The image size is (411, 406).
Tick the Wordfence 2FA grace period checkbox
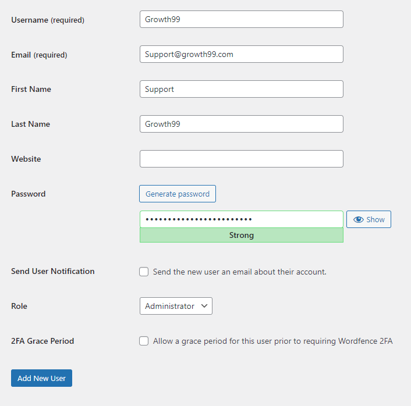[x=144, y=341]
